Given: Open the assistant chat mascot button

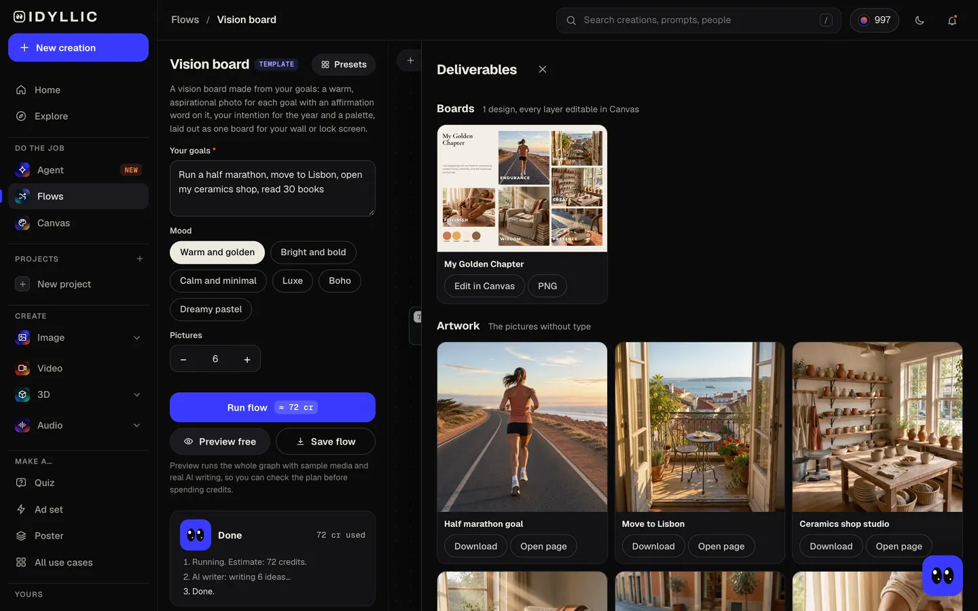Looking at the screenshot, I should click(x=943, y=576).
